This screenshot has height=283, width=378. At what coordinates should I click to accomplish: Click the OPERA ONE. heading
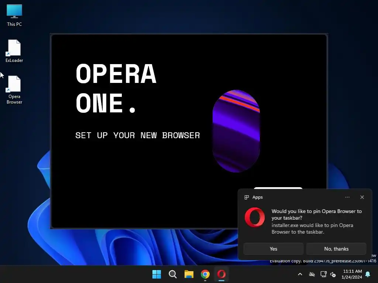(x=116, y=88)
